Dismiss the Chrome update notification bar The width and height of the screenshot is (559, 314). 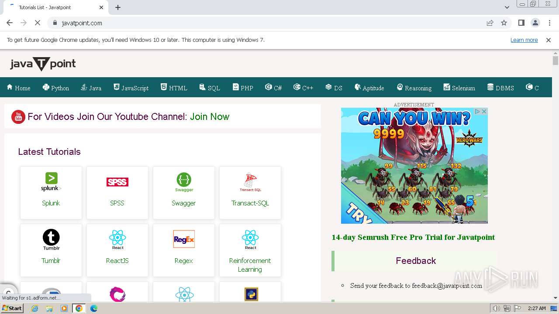549,40
